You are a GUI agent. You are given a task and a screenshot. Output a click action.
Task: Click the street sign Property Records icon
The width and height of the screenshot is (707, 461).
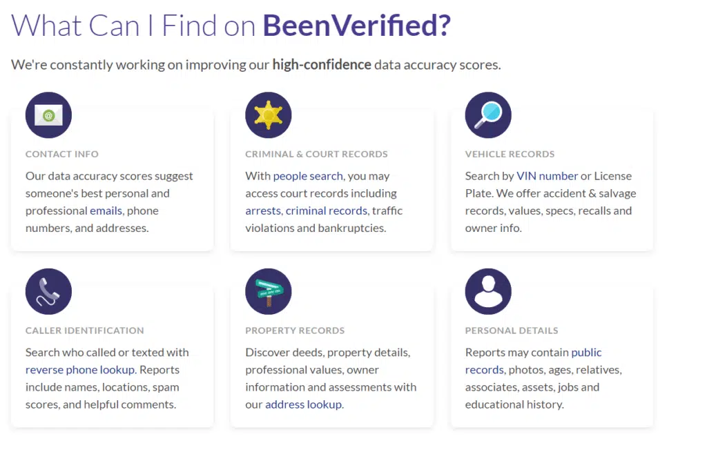click(268, 292)
